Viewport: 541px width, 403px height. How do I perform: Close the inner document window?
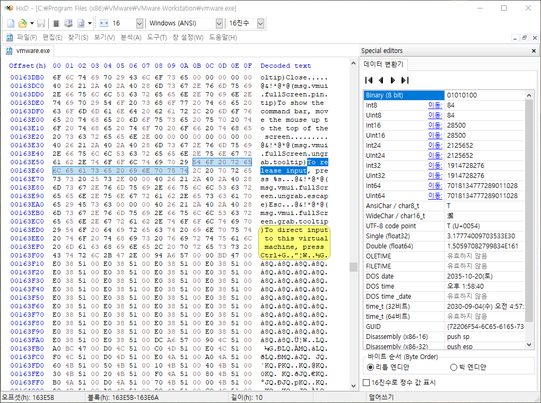point(535,38)
